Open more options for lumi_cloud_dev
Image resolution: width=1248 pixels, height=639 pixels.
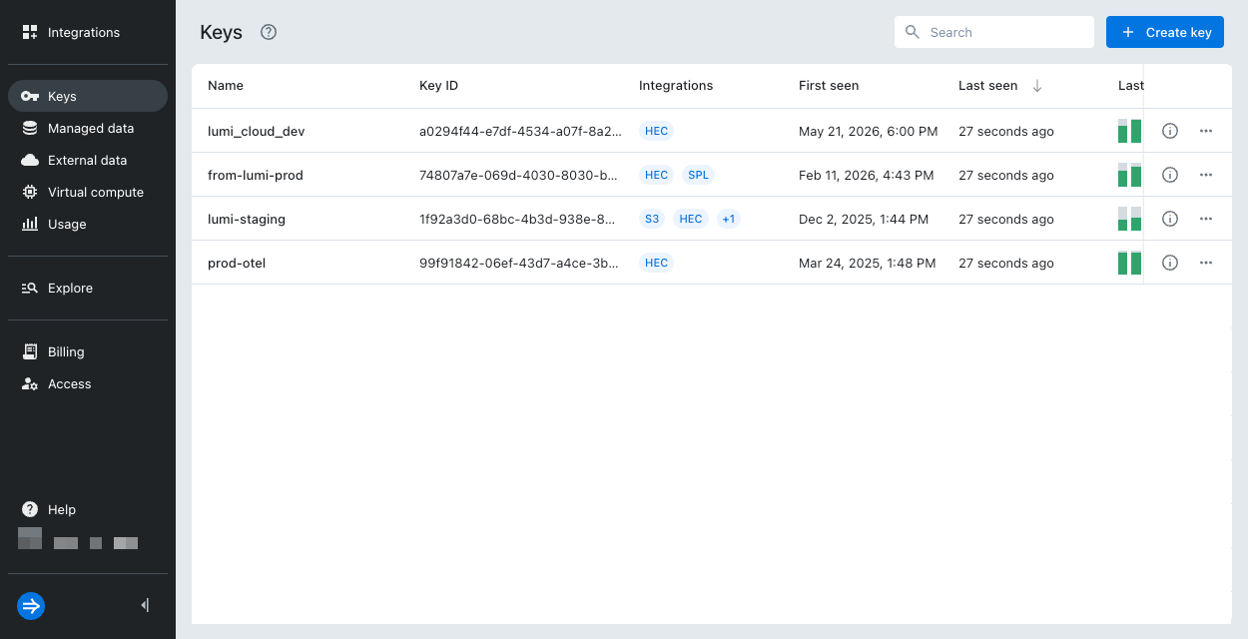click(x=1206, y=131)
